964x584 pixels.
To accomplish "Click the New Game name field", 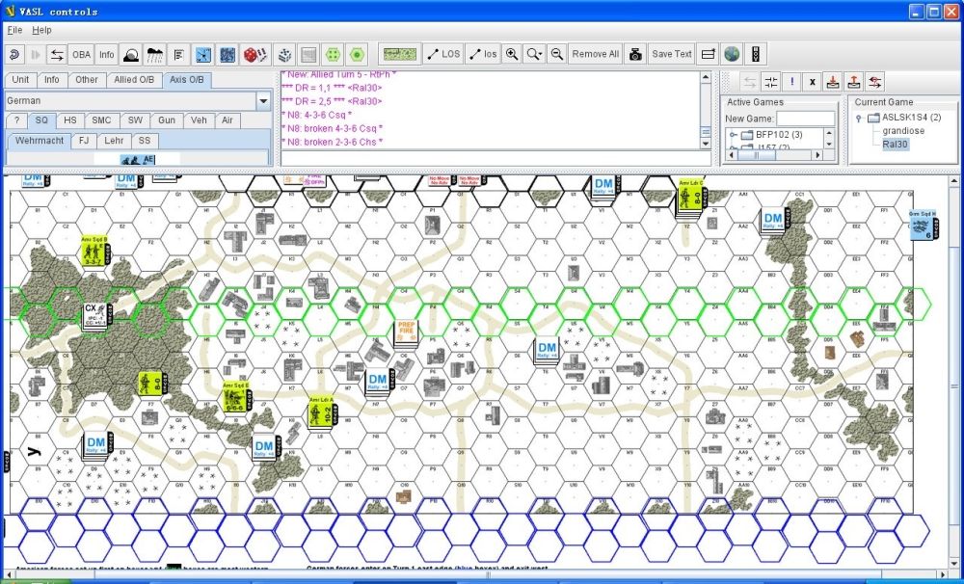I will (805, 119).
